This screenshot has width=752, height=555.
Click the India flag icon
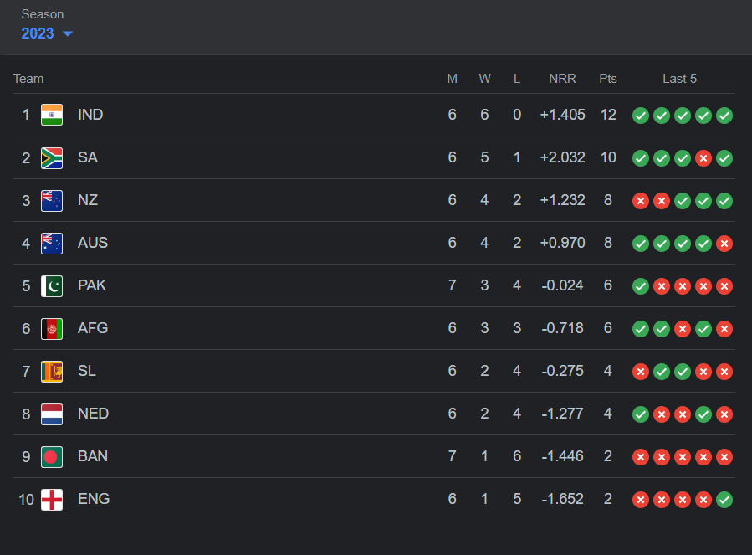52,115
